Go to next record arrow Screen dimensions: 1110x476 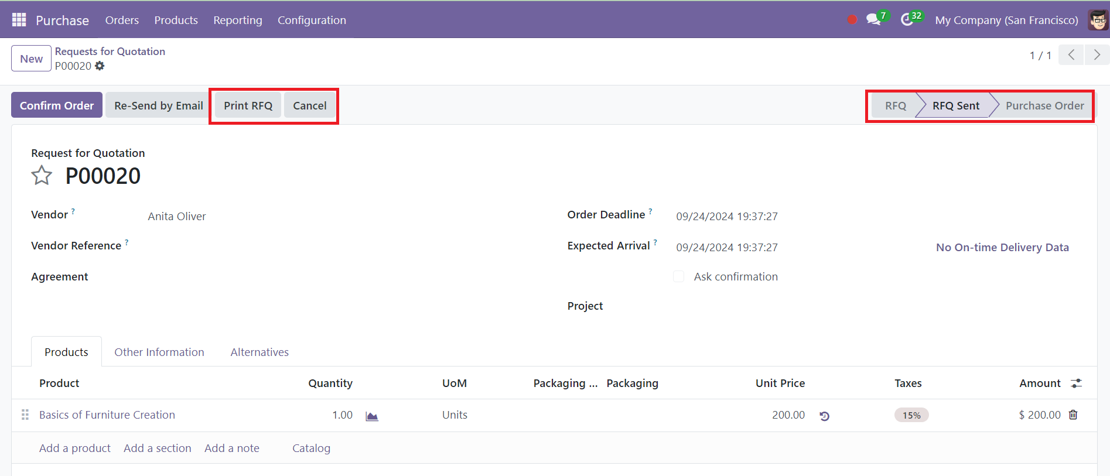[1097, 55]
